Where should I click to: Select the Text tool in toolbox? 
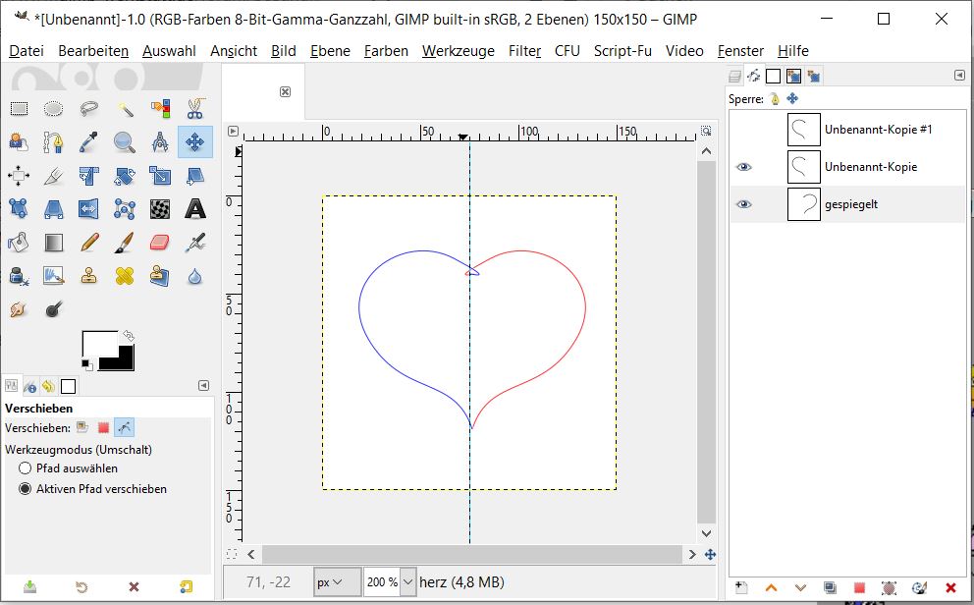195,208
